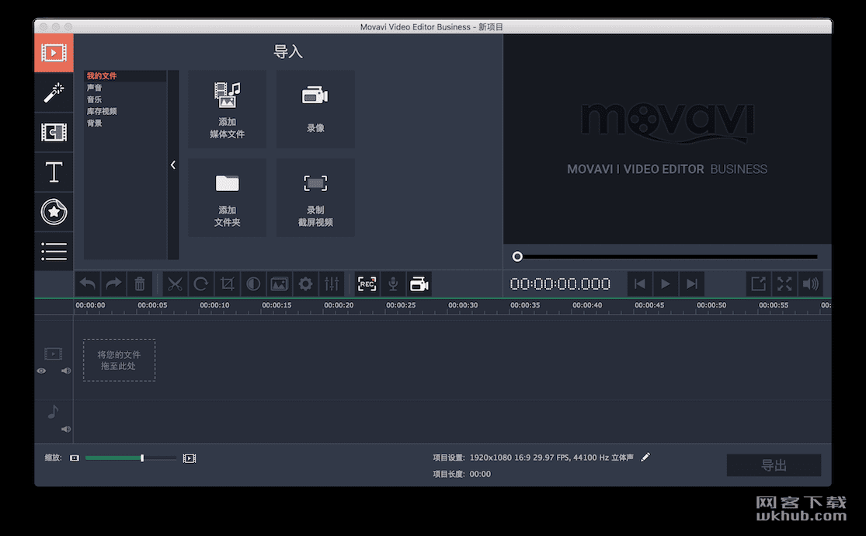Viewport: 866px width, 536px height.
Task: Click the 导出 export button
Action: pyautogui.click(x=774, y=465)
